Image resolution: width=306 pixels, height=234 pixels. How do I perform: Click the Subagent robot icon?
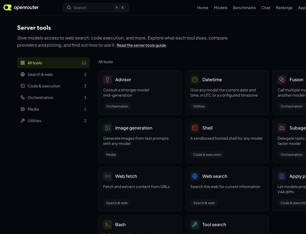pos(282,128)
